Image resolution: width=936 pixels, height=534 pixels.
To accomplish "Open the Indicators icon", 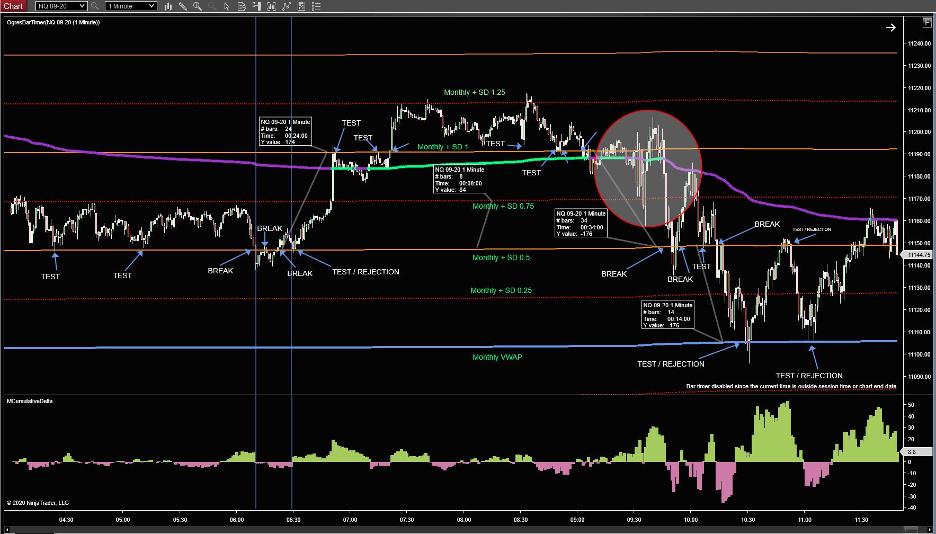I will click(x=287, y=6).
